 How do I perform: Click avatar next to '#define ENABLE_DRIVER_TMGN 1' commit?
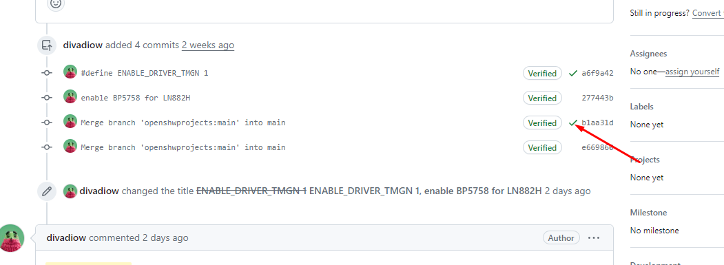click(70, 72)
